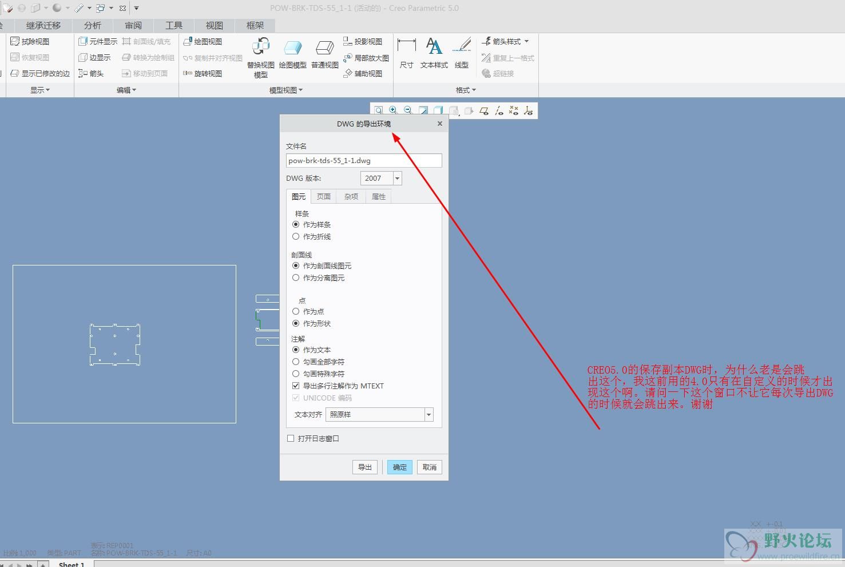
Task: Toggle 导出多行注解作为 MTEXT checkbox
Action: pyautogui.click(x=296, y=386)
